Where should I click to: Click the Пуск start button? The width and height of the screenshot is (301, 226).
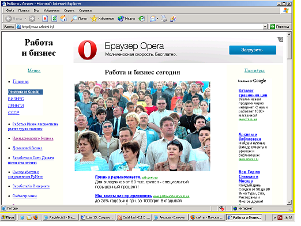(x=8, y=217)
